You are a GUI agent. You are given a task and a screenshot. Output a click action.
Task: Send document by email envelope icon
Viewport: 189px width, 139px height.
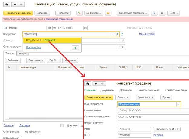tap(108, 13)
